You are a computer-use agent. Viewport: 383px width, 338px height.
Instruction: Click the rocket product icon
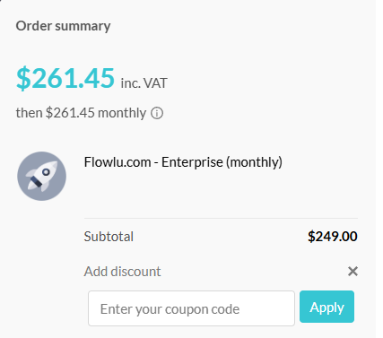[42, 176]
